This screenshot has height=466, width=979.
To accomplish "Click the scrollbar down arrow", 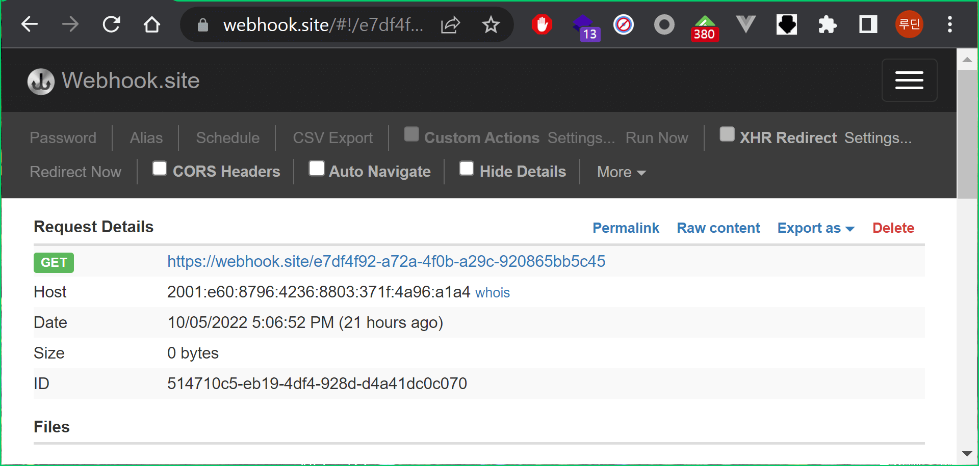I will tap(967, 453).
